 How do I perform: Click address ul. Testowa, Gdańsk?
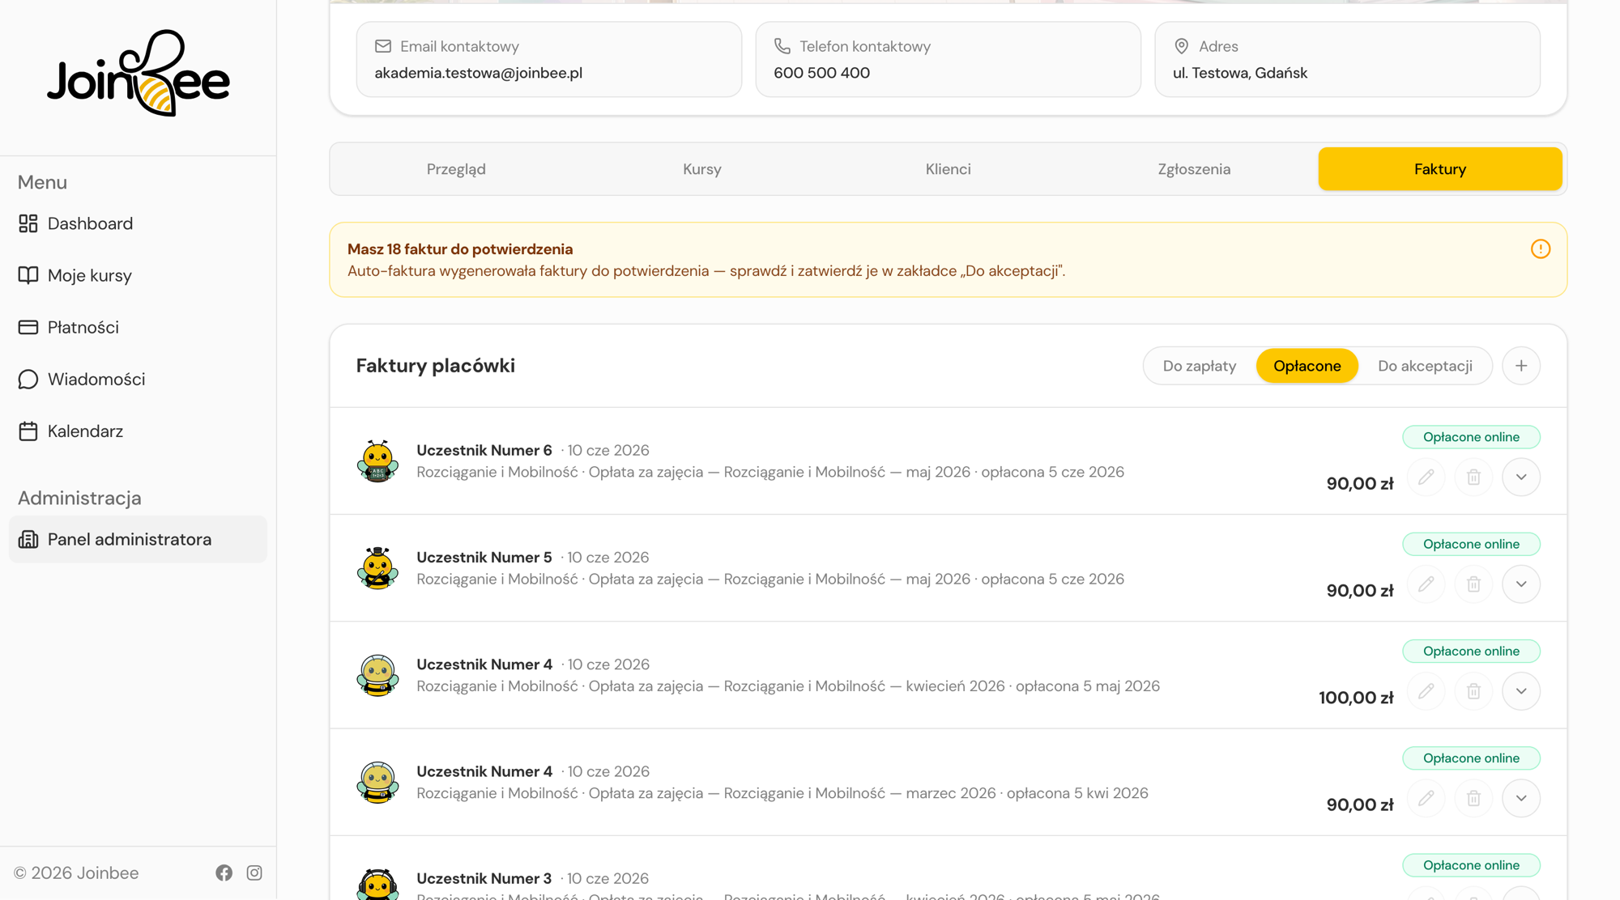(1240, 73)
